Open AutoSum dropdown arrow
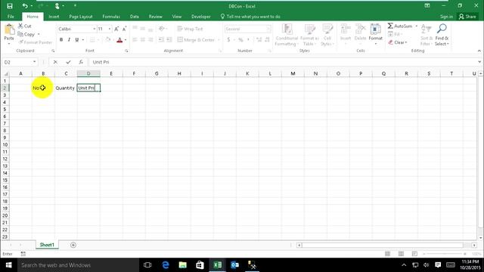This screenshot has width=484, height=272. point(417,26)
